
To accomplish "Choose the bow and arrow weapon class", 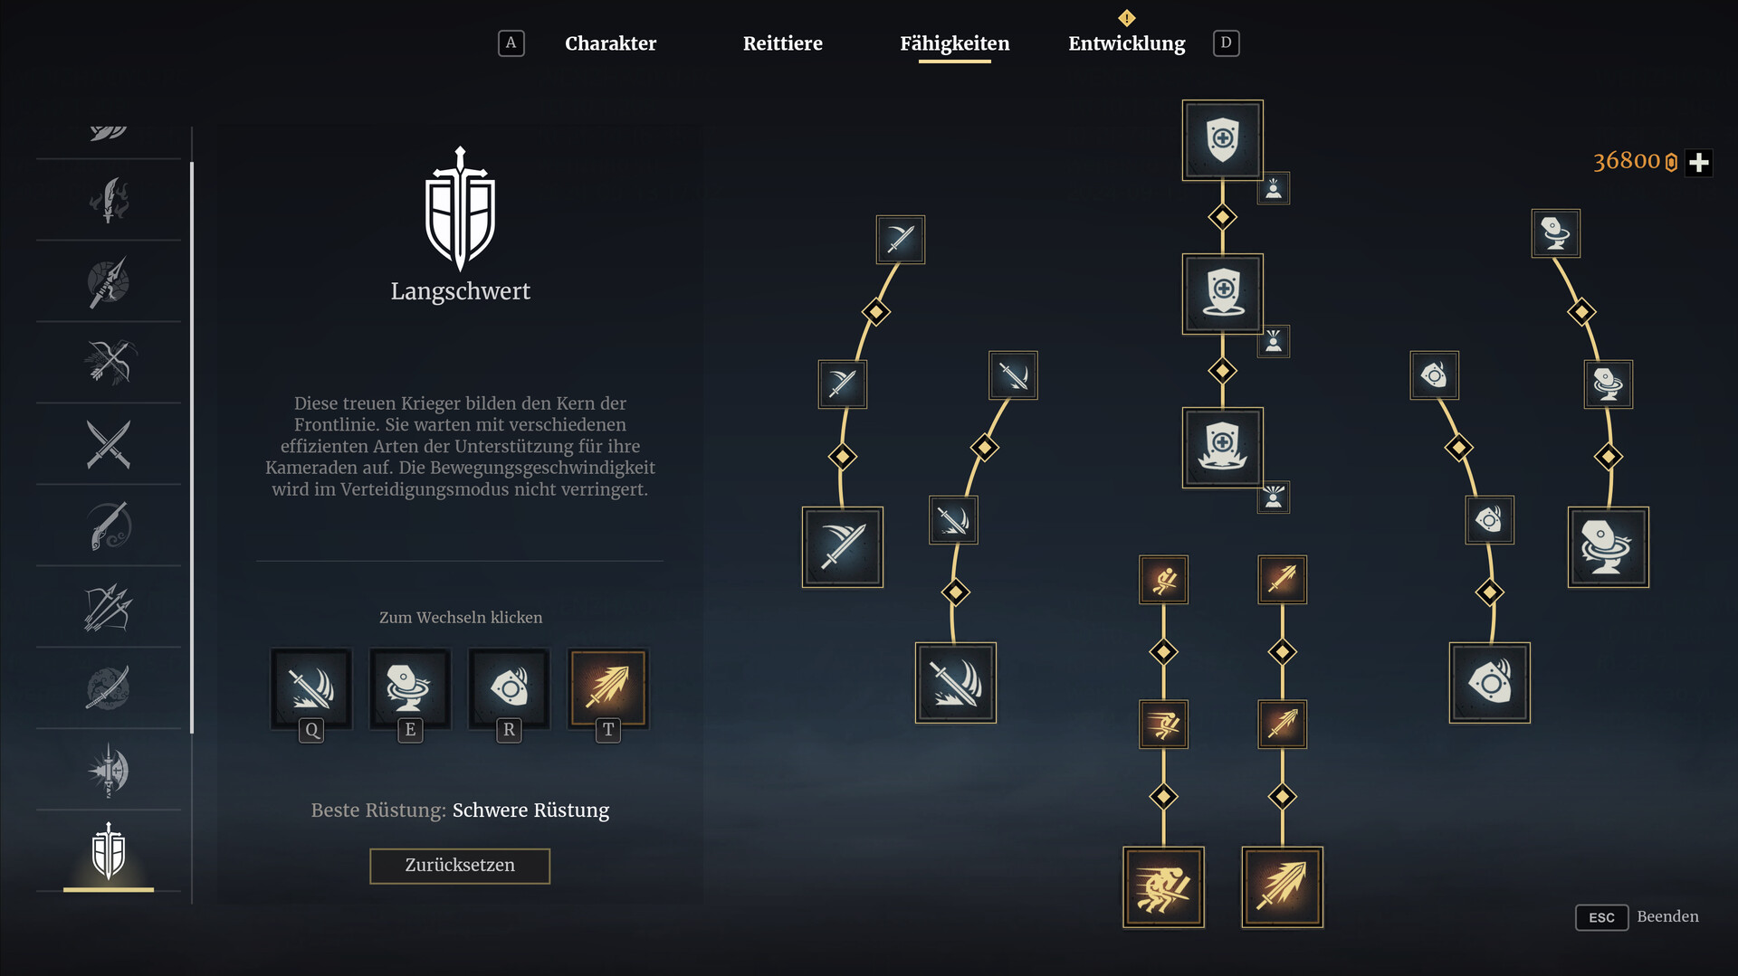I will coord(109,363).
